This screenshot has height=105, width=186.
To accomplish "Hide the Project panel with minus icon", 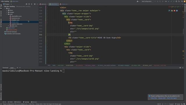I will point(37,4).
